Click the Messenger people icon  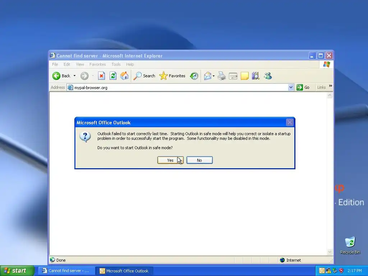[268, 76]
